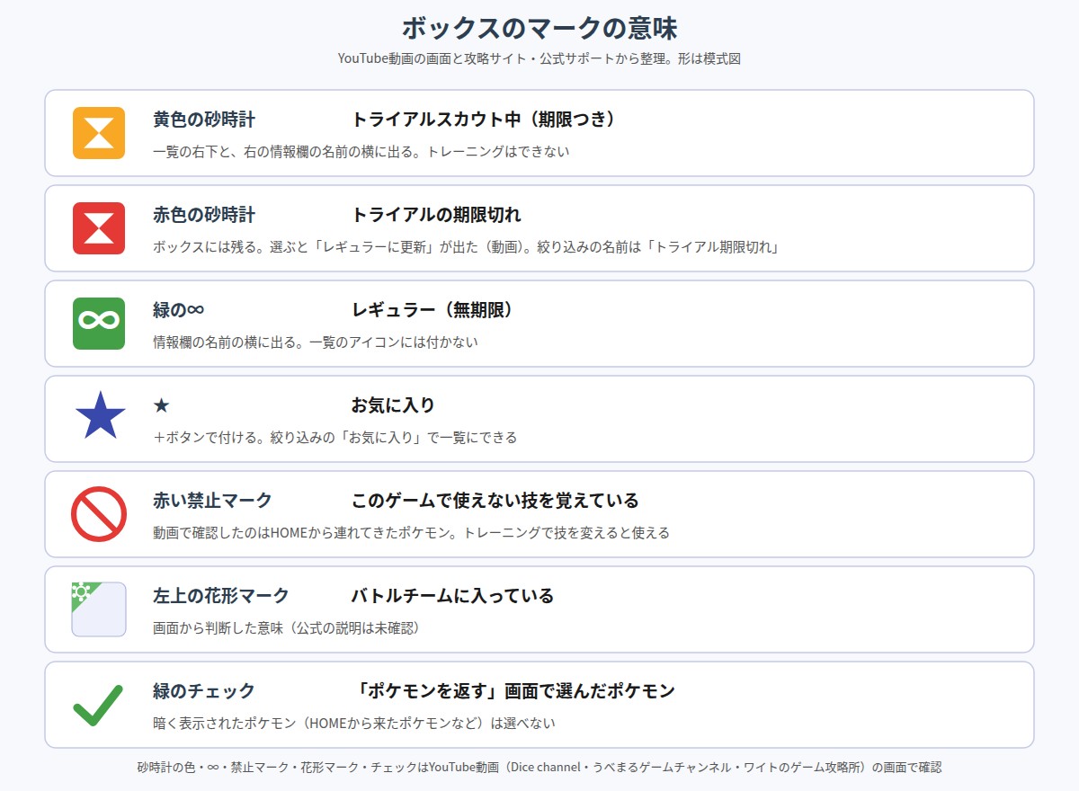Click the yellow hourglass icon
Screen dimensions: 1079x791
tap(99, 133)
